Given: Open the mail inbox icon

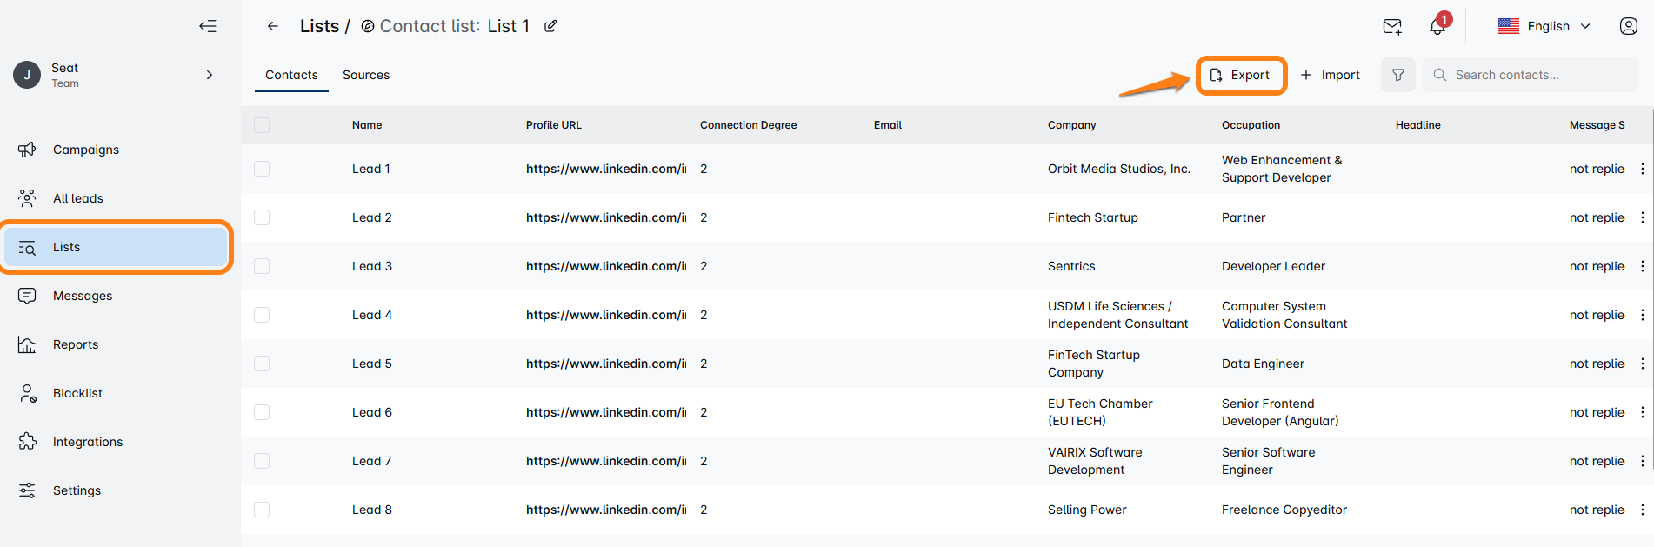Looking at the screenshot, I should point(1392,26).
